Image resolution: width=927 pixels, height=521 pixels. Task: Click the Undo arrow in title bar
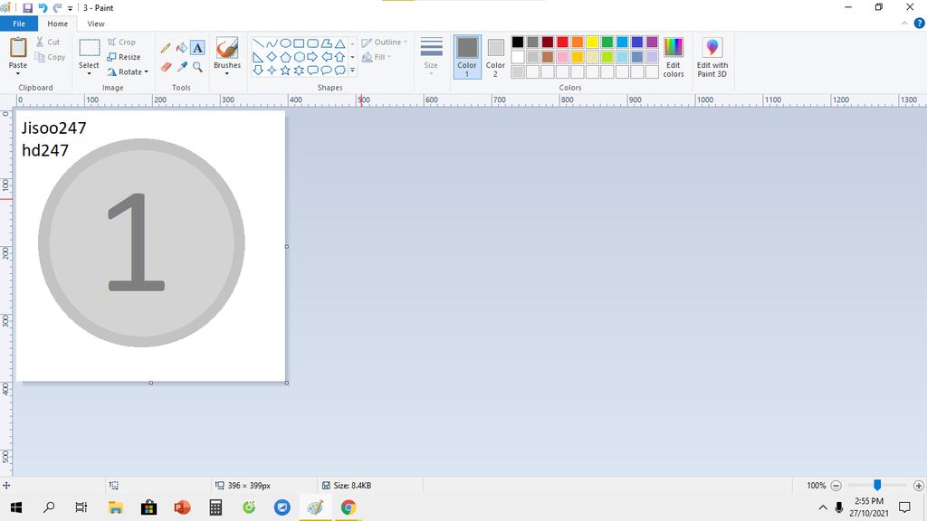point(43,7)
